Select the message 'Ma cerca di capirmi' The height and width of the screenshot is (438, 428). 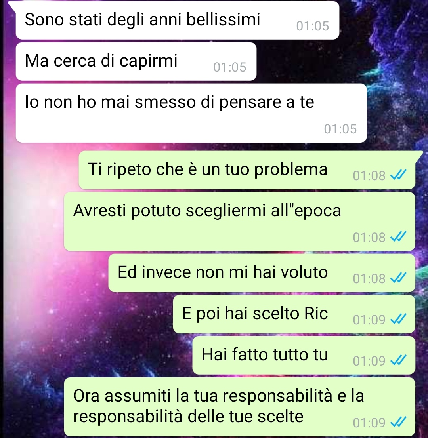[x=136, y=61]
